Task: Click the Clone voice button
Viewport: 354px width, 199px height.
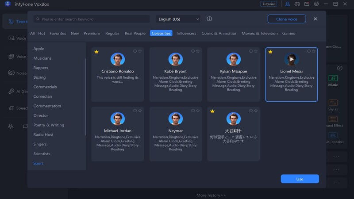Action: coord(287,19)
